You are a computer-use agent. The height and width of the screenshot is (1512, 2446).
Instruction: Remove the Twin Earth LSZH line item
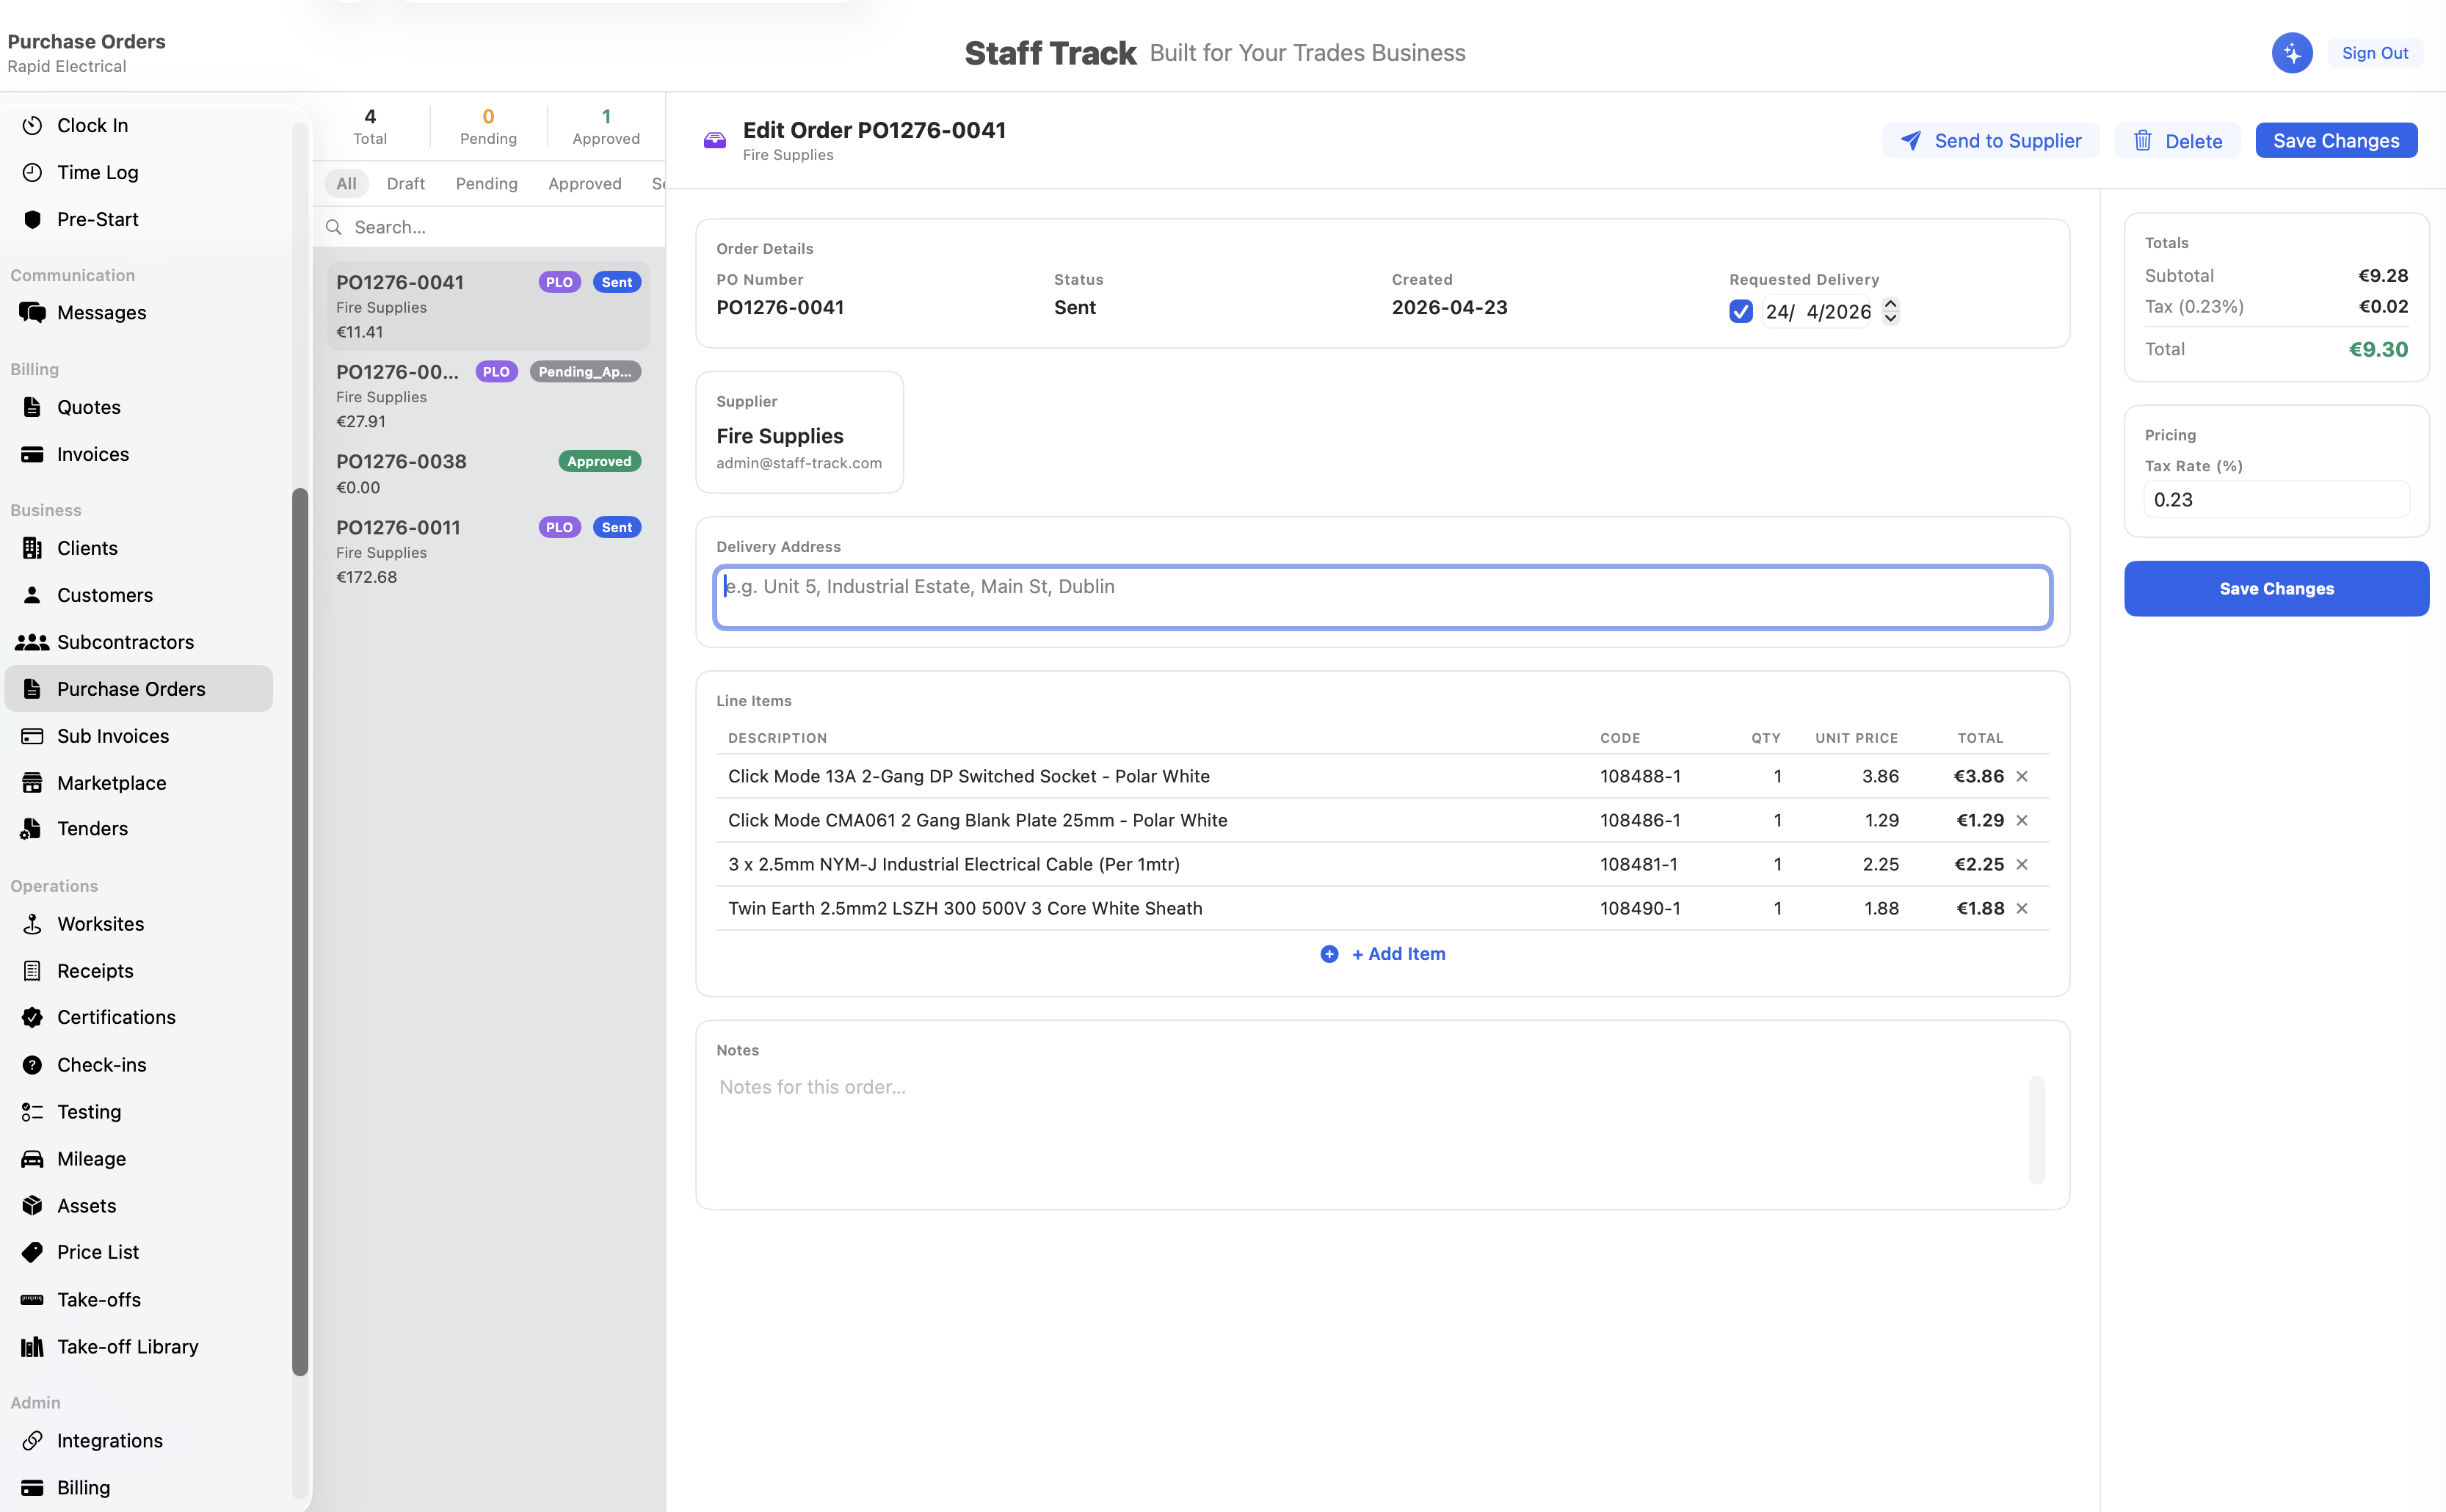[2021, 908]
